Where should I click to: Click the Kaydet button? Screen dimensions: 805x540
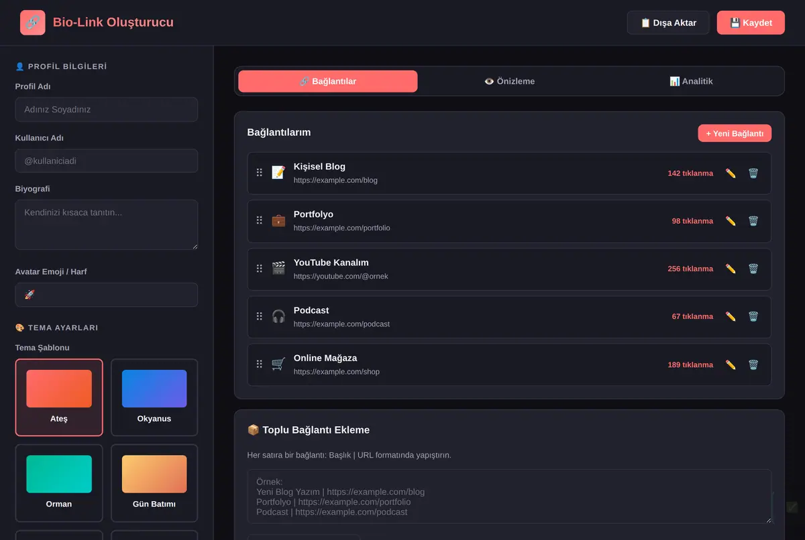[751, 23]
